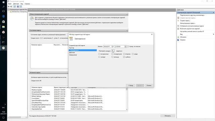Check the суббота checkbox
215x121 pixels.
point(124,57)
